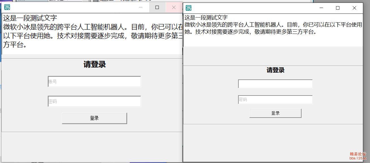This screenshot has width=370, height=163.
Task: Click the app icon in left window title bar
Action: 7,7
